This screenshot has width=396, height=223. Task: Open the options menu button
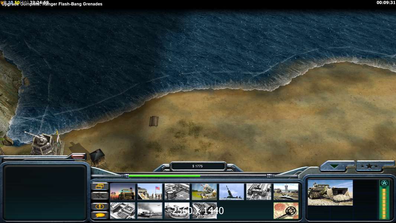pyautogui.click(x=100, y=186)
